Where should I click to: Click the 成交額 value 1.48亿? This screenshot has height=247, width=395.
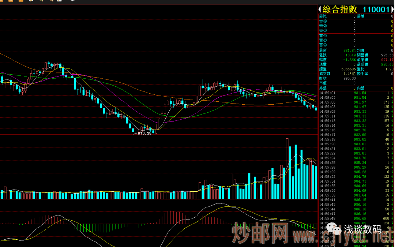tap(349, 74)
